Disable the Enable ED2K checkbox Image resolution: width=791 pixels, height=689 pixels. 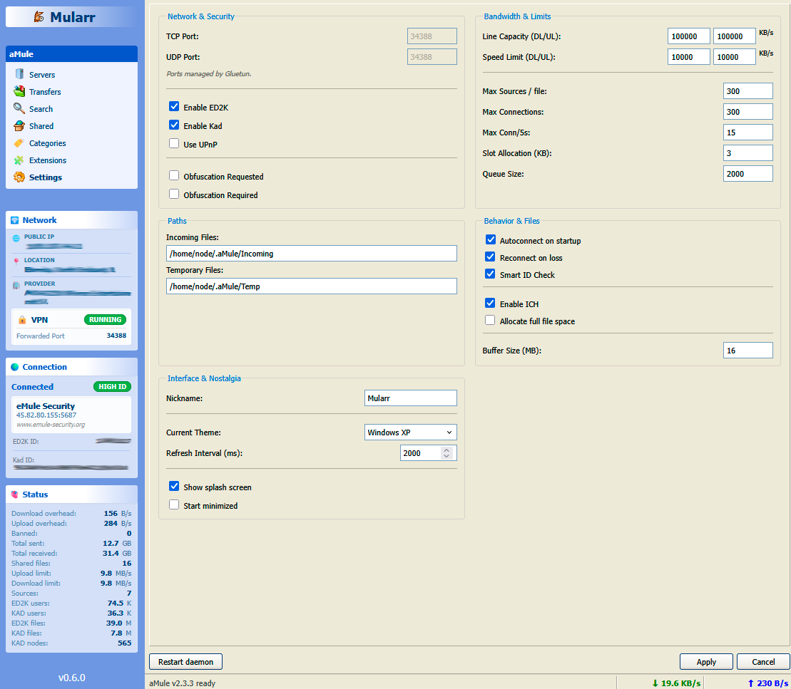click(174, 106)
